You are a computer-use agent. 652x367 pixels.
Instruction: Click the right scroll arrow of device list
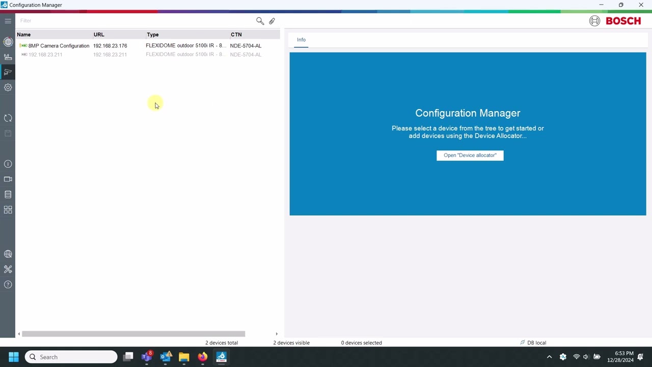click(277, 334)
